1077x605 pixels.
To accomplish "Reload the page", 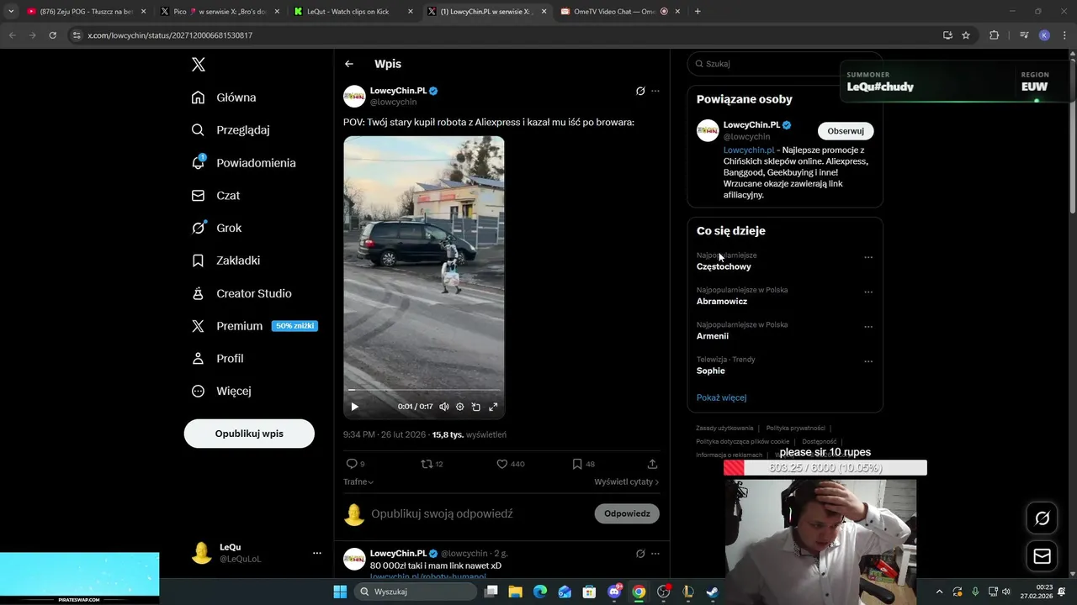I will pyautogui.click(x=52, y=35).
